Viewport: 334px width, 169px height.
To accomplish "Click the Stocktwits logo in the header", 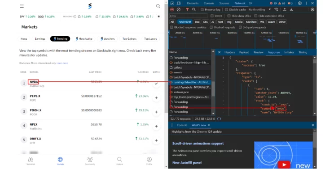I will (x=90, y=6).
